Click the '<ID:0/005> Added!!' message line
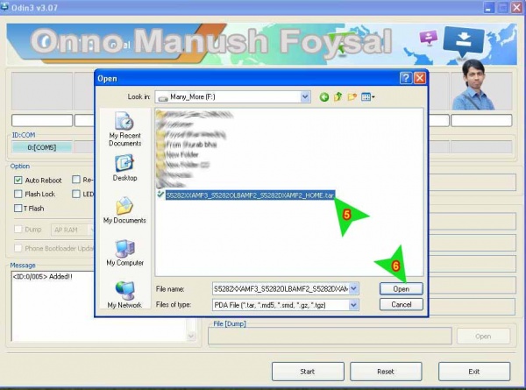Viewport: 526px width, 390px height. pos(42,277)
